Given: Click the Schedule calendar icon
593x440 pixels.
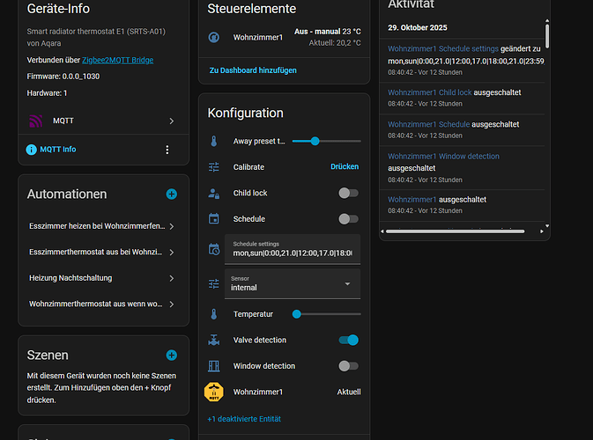Looking at the screenshot, I should (214, 218).
